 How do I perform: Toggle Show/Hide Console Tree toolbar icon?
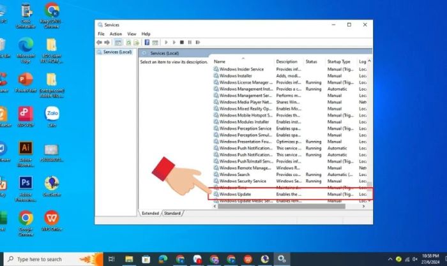pos(118,43)
